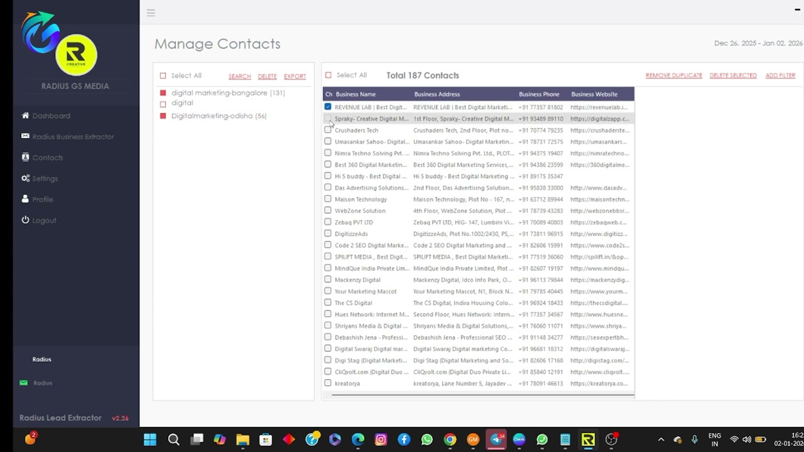Viewport: 804px width, 452px height.
Task: Go to Dashboard in the sidebar
Action: coord(52,116)
